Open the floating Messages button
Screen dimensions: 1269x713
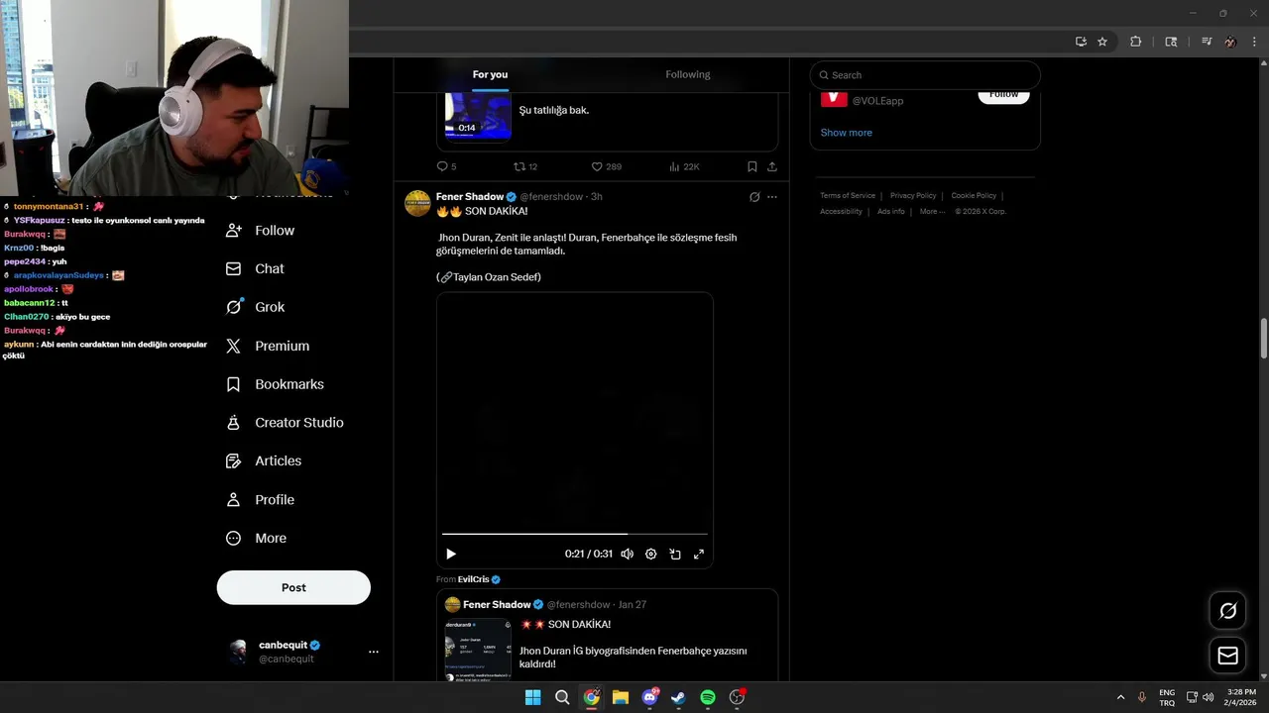[1227, 656]
